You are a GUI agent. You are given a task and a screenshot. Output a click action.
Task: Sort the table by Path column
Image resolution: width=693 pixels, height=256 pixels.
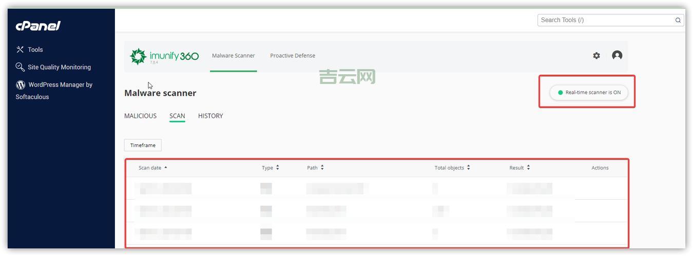click(x=315, y=168)
